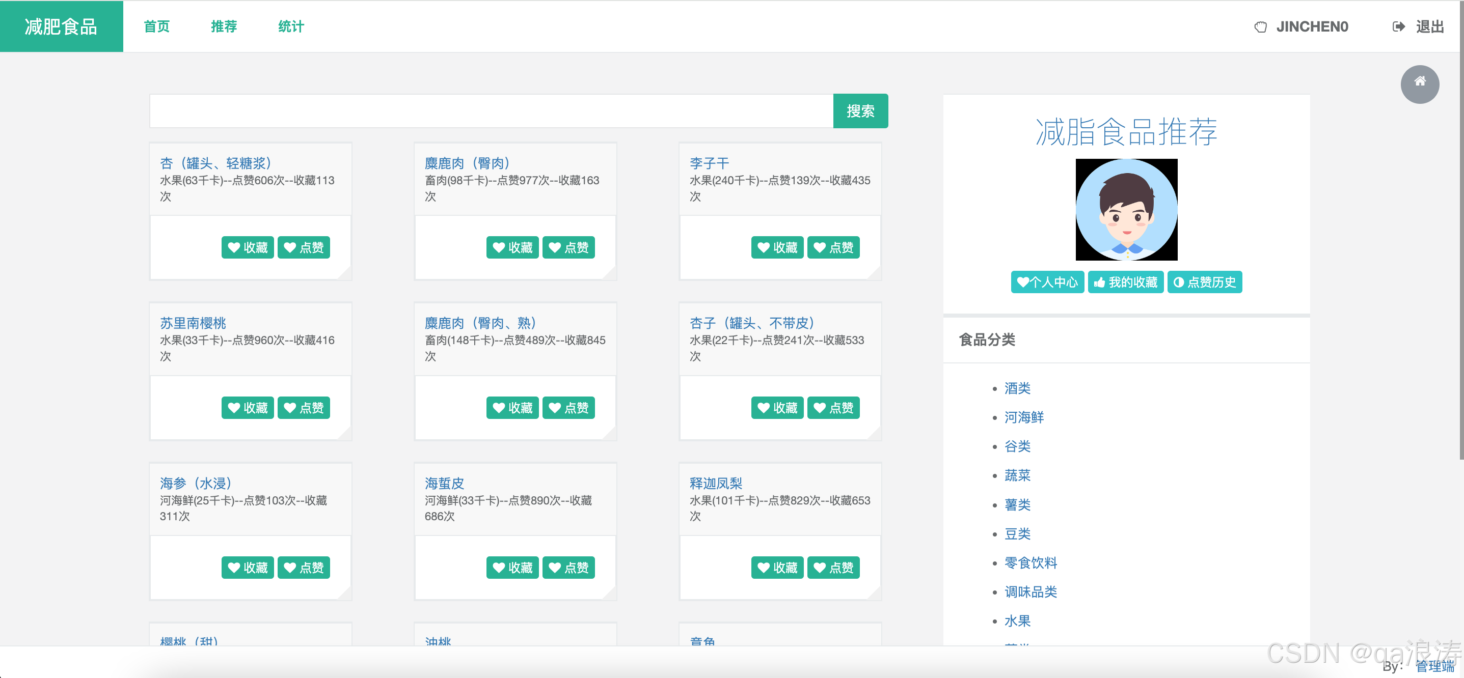
Task: Open food title 苏里南樱桃
Action: tap(193, 323)
